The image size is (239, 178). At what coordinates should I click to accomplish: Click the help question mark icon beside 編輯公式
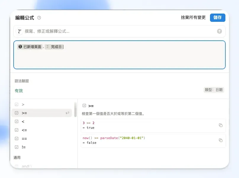pos(39,18)
